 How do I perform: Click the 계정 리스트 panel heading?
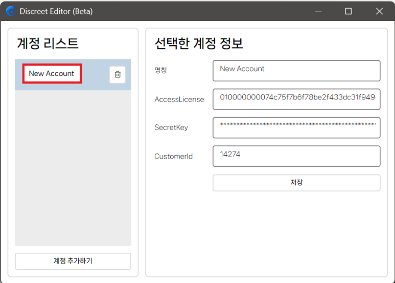click(48, 43)
